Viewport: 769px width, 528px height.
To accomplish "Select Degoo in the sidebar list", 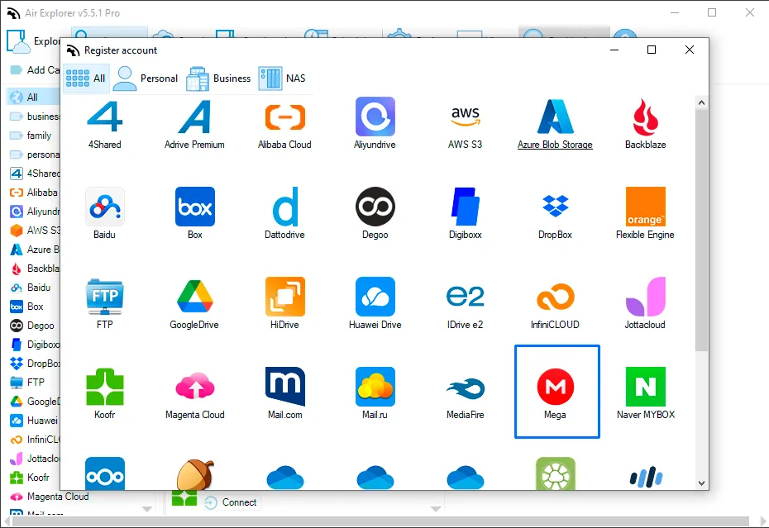I will tap(32, 326).
